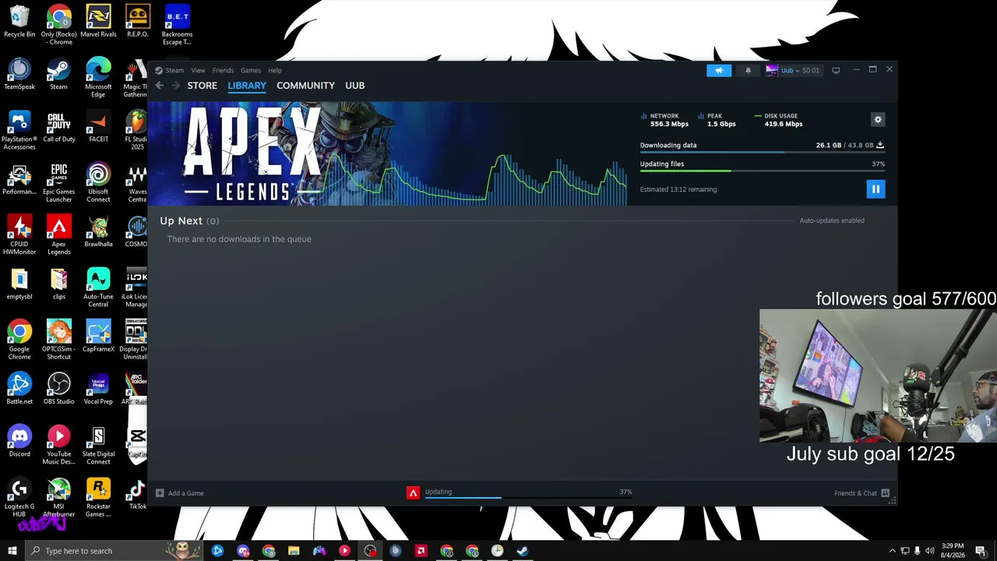997x561 pixels.
Task: Select the OBS Studio desktop icon
Action: pos(58,390)
